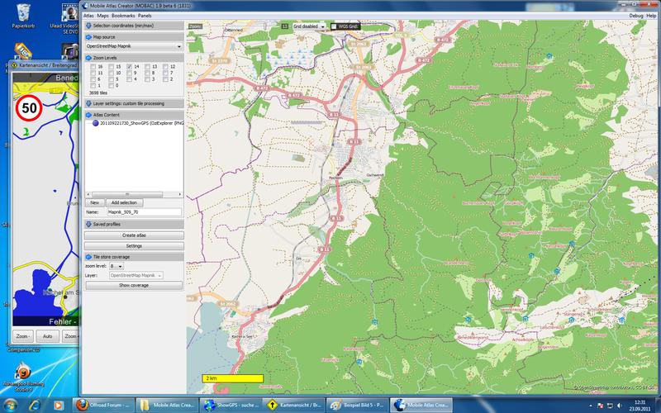Click the Atlas Content horizontal scrollbar

(x=134, y=194)
